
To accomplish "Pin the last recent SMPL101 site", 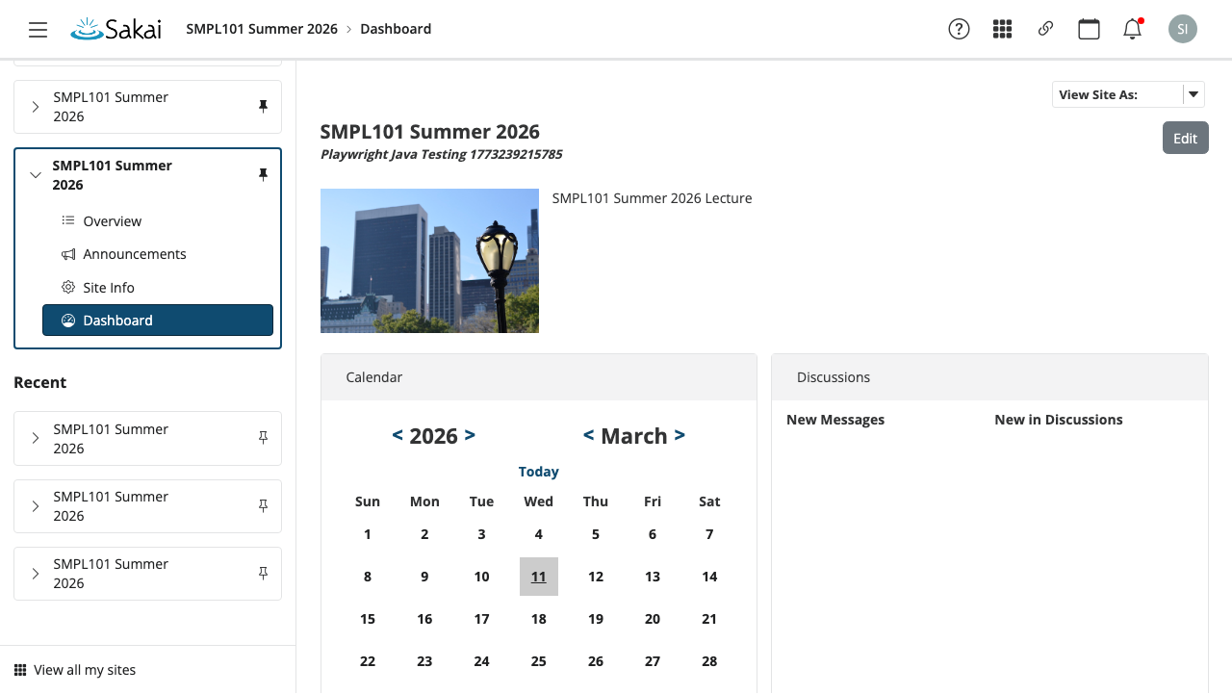I will point(263,573).
